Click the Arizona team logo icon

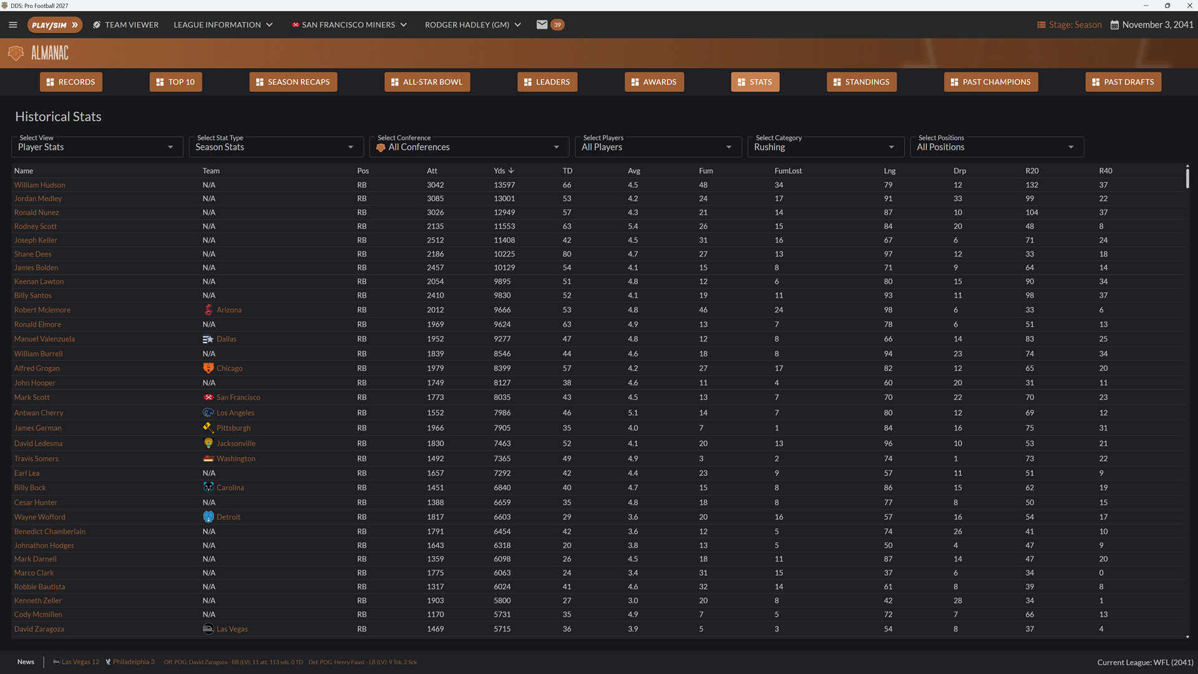[208, 310]
